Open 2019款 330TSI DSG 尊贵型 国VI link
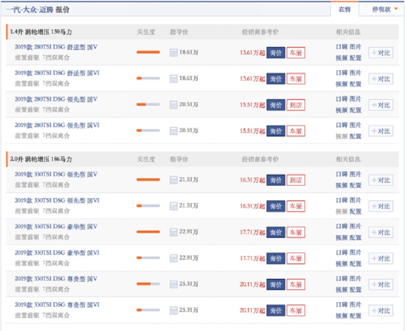 [57, 305]
